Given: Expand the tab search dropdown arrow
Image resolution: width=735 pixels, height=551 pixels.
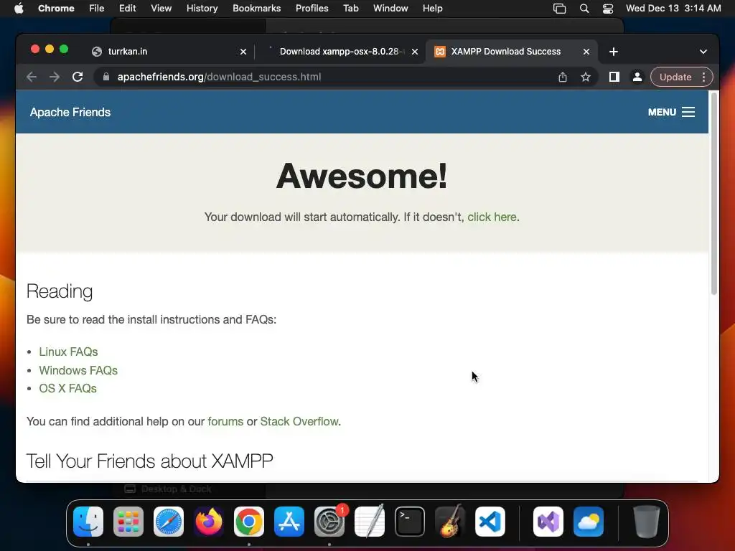Looking at the screenshot, I should 703,52.
